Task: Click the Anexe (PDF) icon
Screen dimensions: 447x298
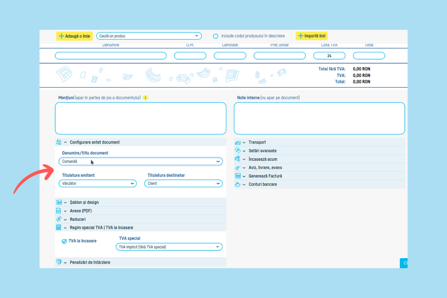Action: [x=58, y=211]
